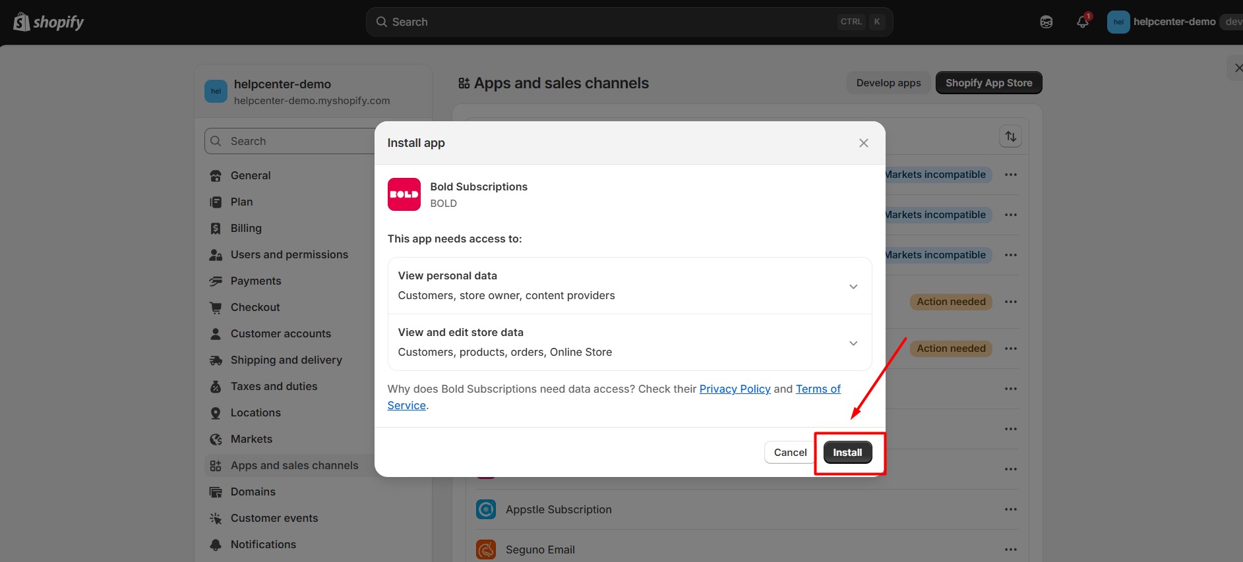Select the Shipping and delivery truck icon

tap(216, 360)
